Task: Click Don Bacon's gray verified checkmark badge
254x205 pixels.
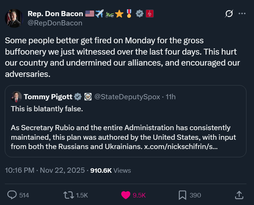Action: click(140, 14)
